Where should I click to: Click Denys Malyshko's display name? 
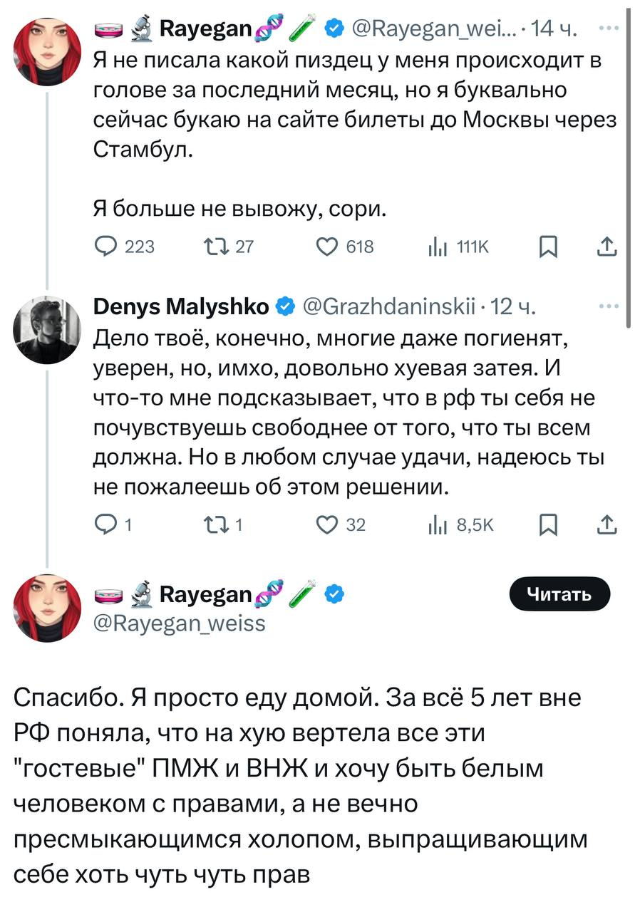pyautogui.click(x=182, y=307)
